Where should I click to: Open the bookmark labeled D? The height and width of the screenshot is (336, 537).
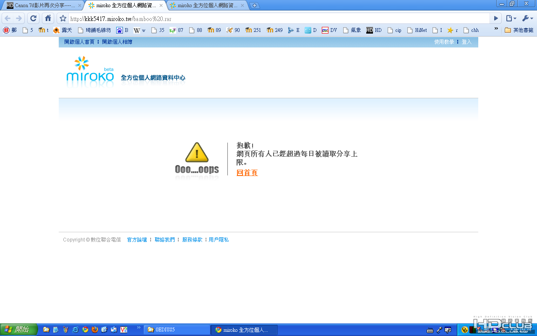click(x=311, y=30)
